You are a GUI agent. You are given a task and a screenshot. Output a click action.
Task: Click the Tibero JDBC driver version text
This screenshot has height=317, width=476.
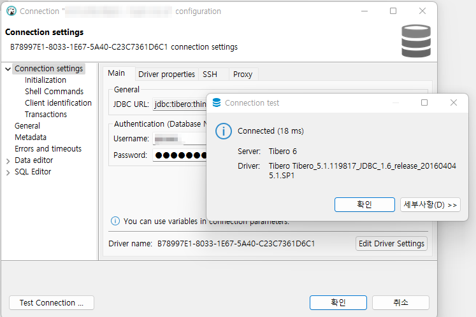click(x=362, y=171)
